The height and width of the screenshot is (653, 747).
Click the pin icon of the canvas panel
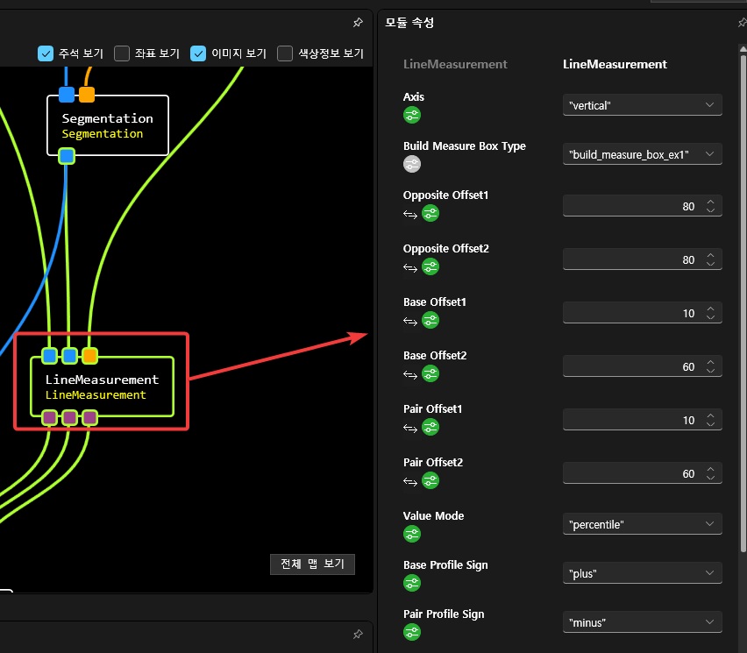tap(358, 23)
